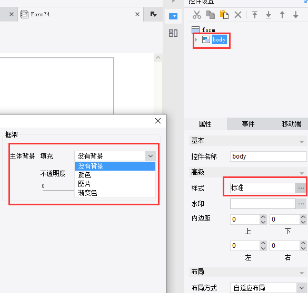Click the 填充 dropdown arrow
This screenshot has height=293, width=308.
tap(151, 156)
